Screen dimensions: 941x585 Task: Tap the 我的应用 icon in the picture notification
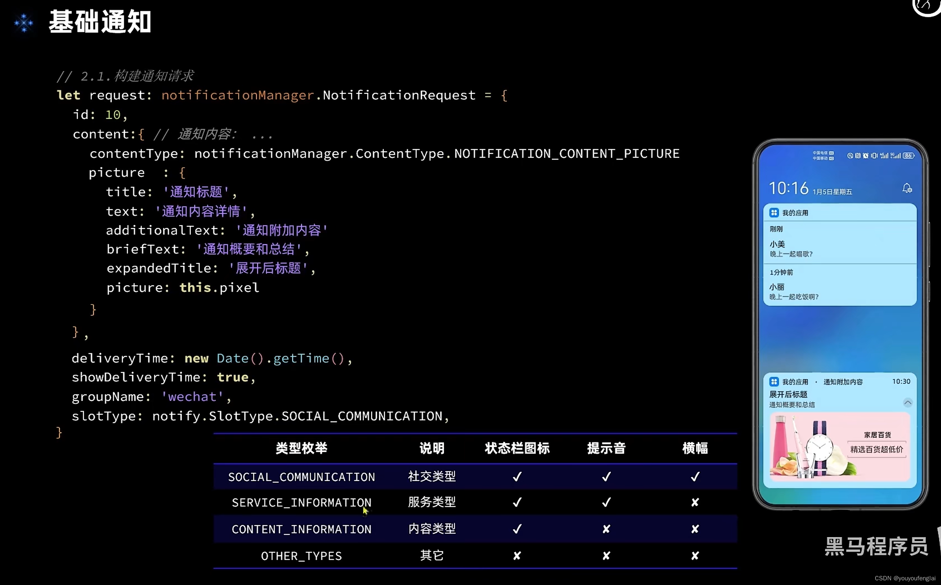point(774,382)
